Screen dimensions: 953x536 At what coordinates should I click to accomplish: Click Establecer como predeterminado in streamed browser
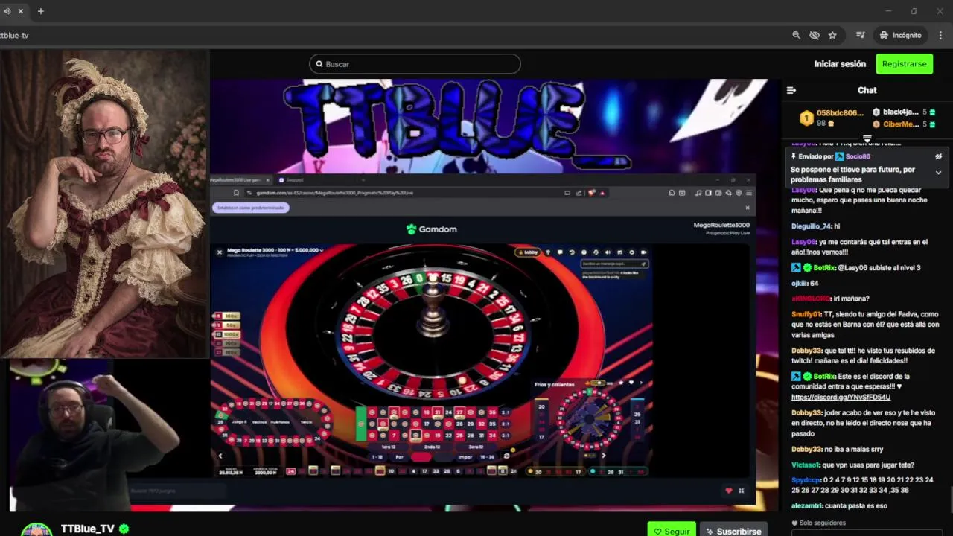click(250, 208)
